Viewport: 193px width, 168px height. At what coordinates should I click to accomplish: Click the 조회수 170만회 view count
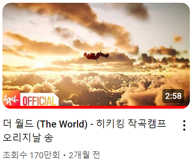pyautogui.click(x=31, y=155)
